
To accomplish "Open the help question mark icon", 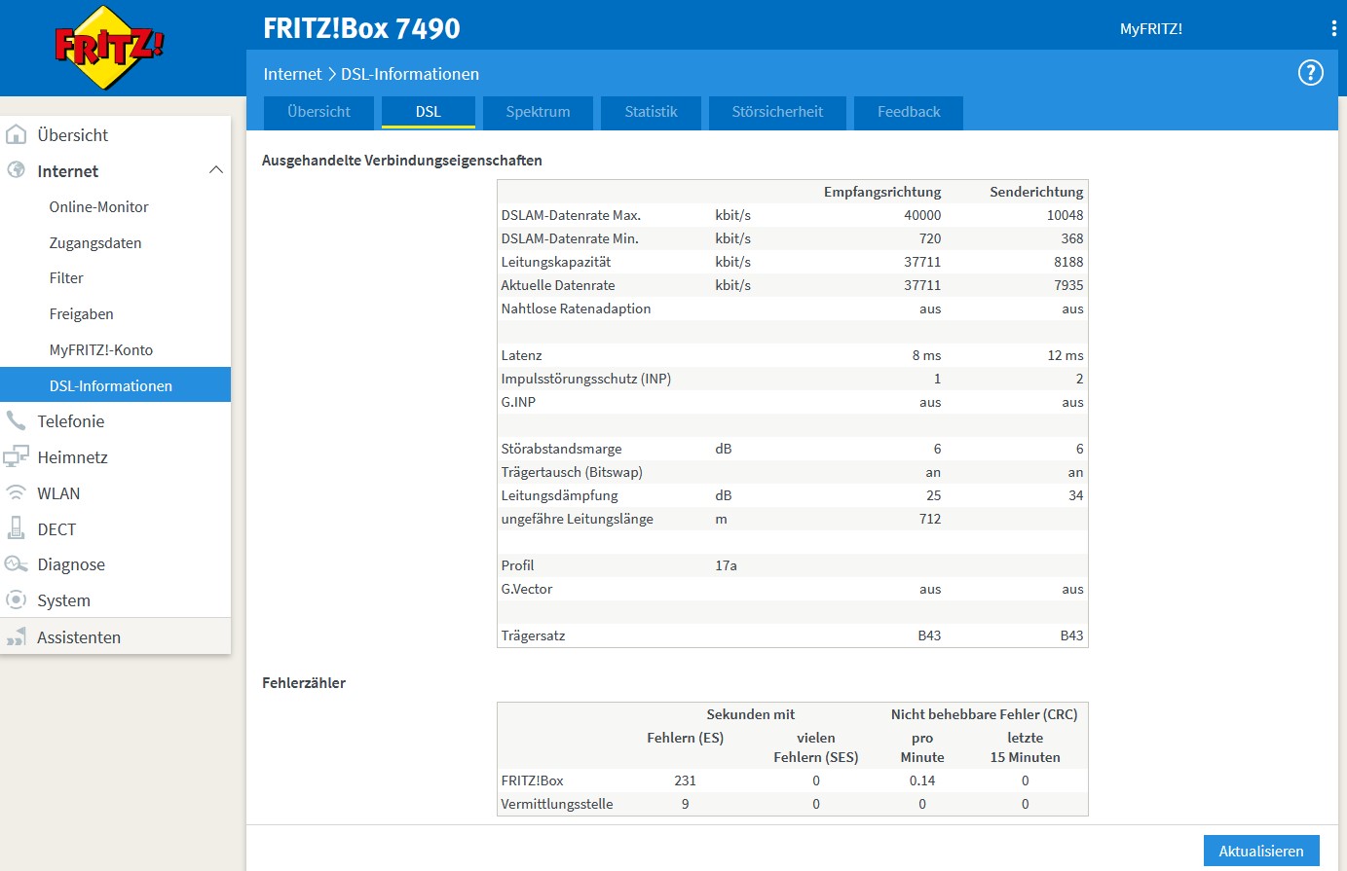I will pos(1311,73).
